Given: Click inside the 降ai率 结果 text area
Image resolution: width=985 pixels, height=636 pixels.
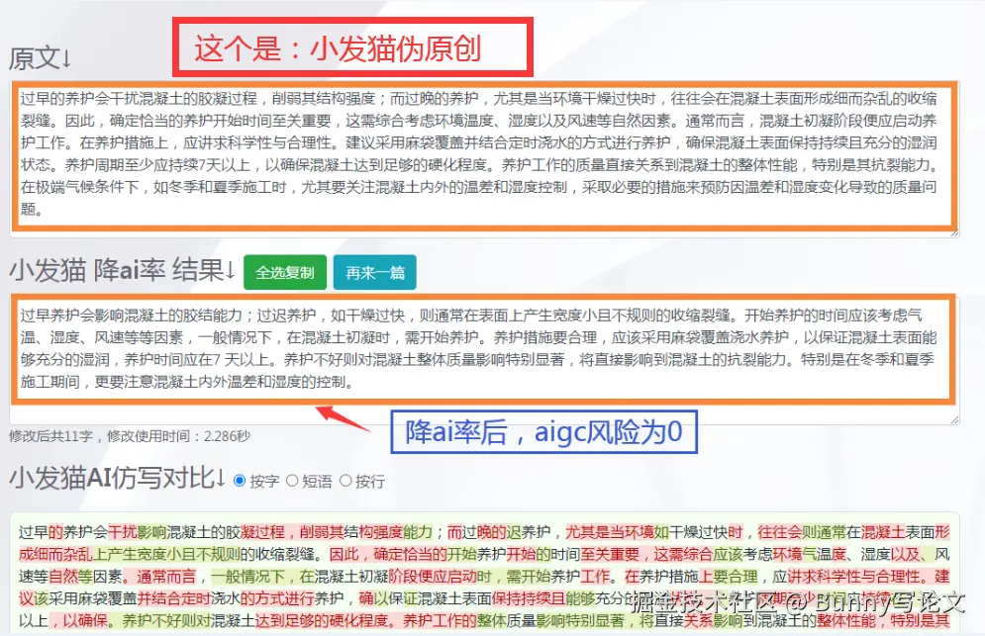Looking at the screenshot, I should coord(484,358).
